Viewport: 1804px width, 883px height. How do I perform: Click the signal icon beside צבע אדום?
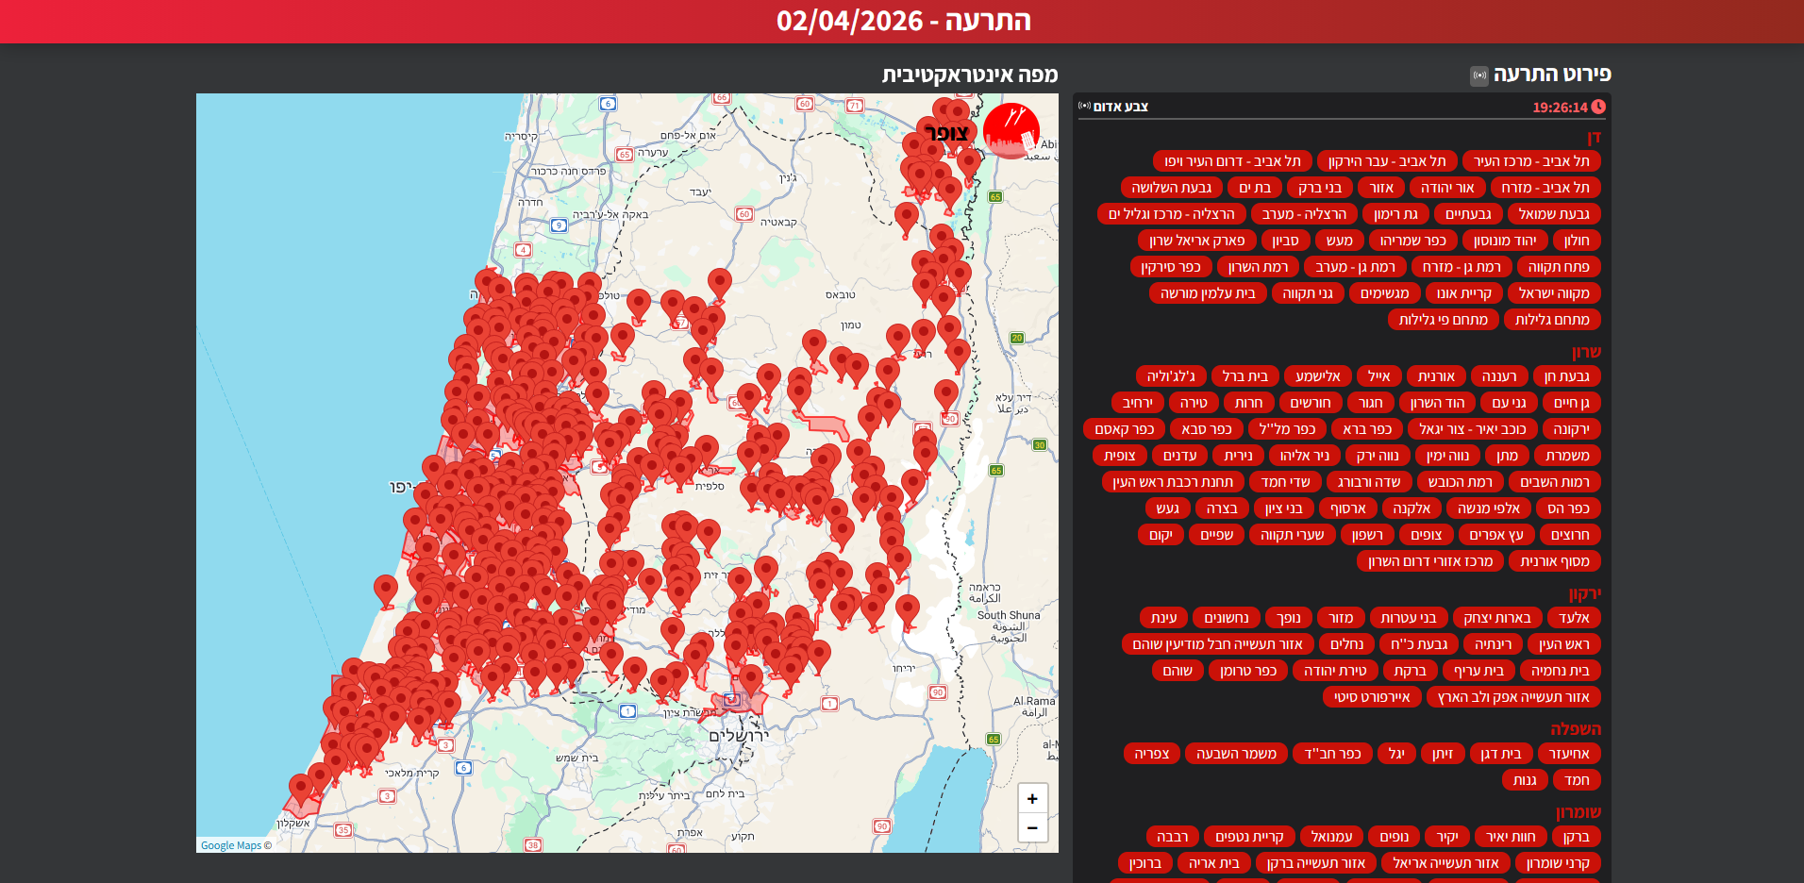[x=1084, y=107]
